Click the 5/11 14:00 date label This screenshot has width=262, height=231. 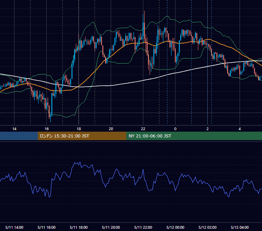coord(14,227)
